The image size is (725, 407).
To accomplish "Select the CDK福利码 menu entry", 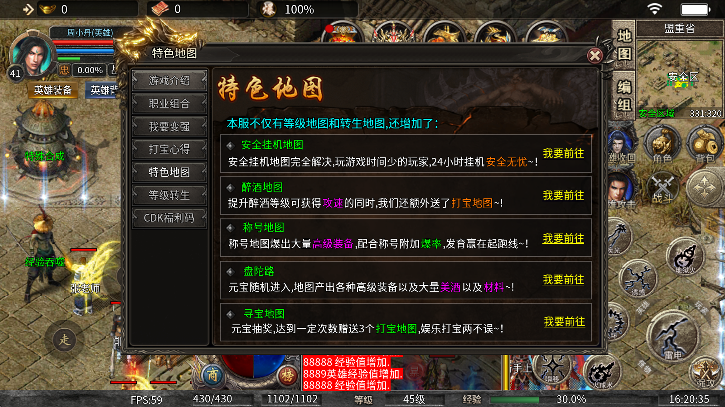I will [x=169, y=218].
